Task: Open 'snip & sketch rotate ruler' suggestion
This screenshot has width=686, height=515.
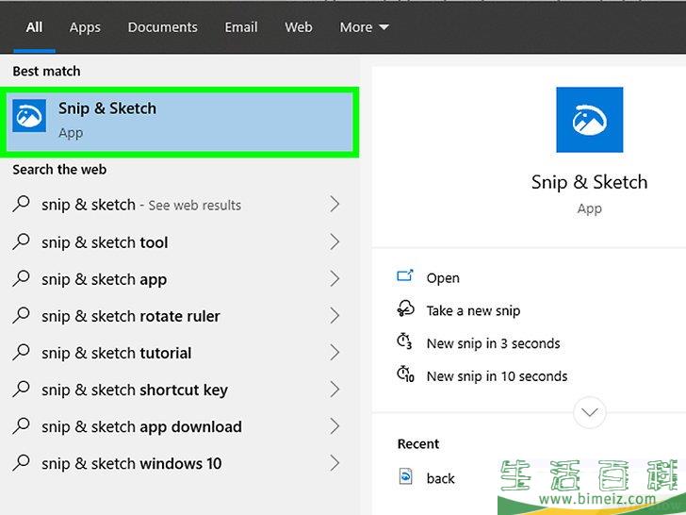Action: pos(130,316)
